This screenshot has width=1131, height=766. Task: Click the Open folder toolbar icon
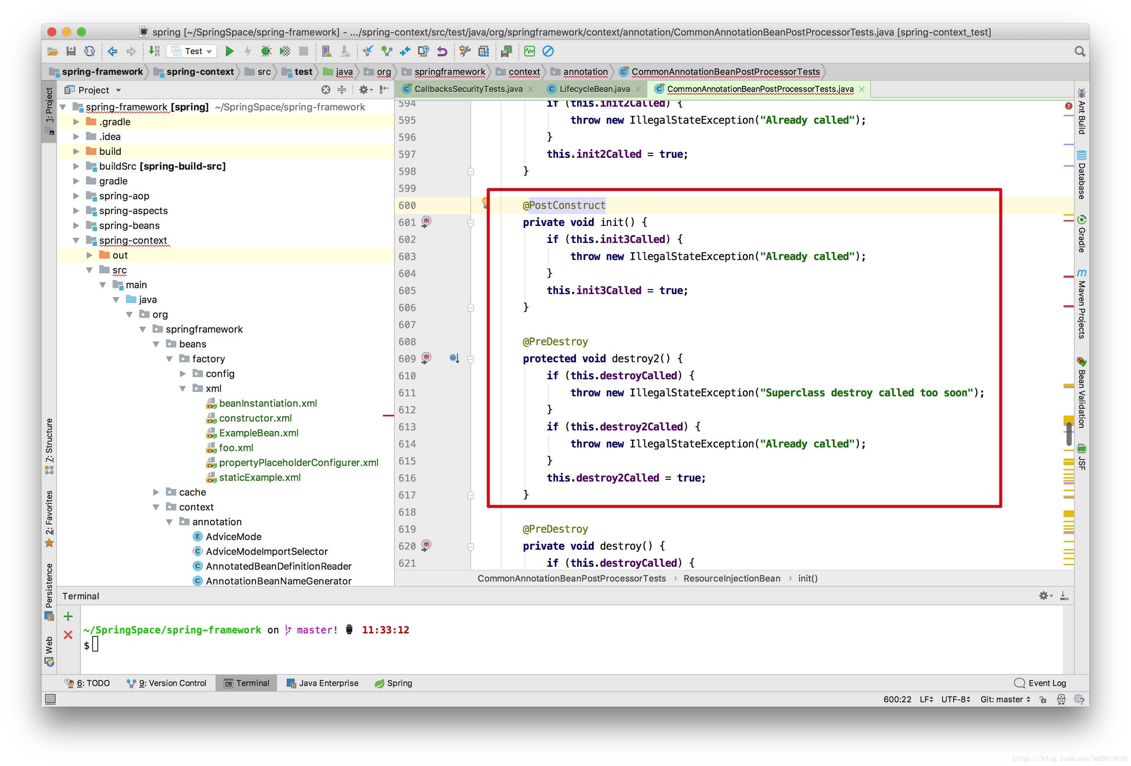[53, 51]
